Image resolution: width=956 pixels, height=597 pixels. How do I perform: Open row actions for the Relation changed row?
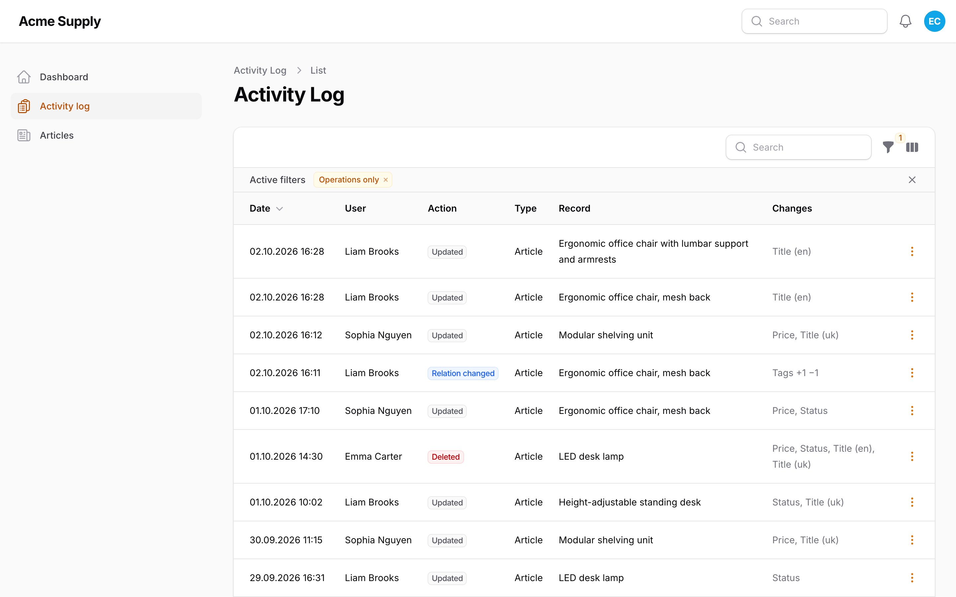click(x=912, y=373)
